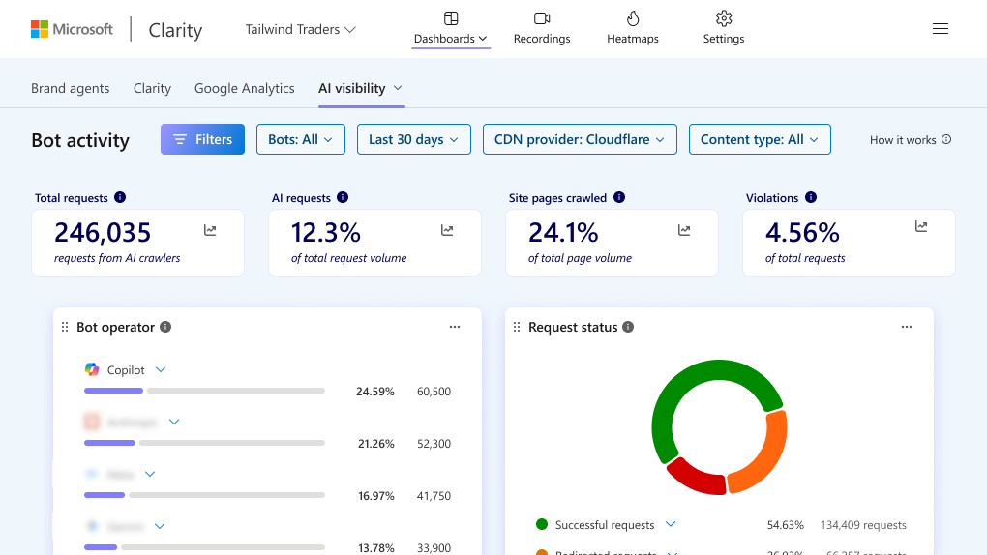
Task: Expand the Copilot bot operator row
Action: [x=161, y=370]
